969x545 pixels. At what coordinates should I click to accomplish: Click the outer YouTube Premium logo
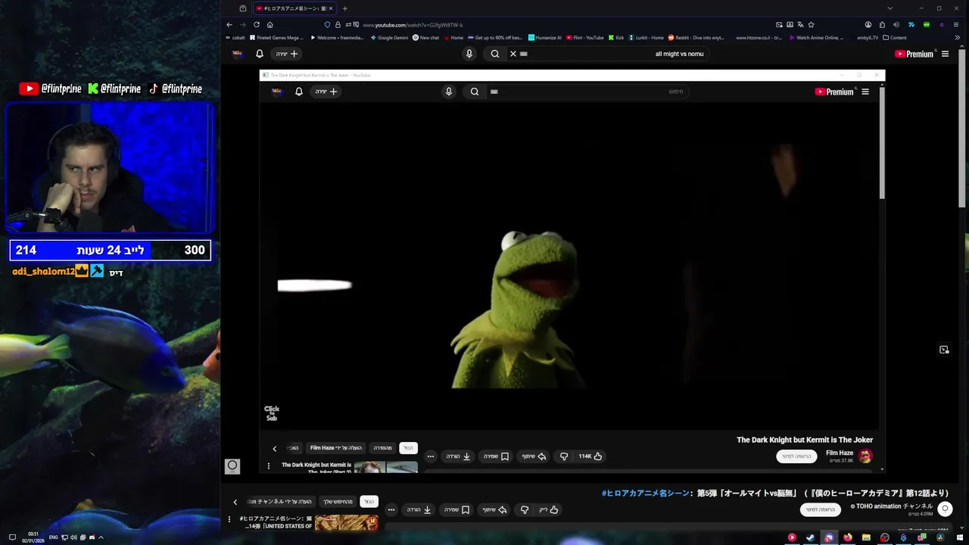point(914,54)
